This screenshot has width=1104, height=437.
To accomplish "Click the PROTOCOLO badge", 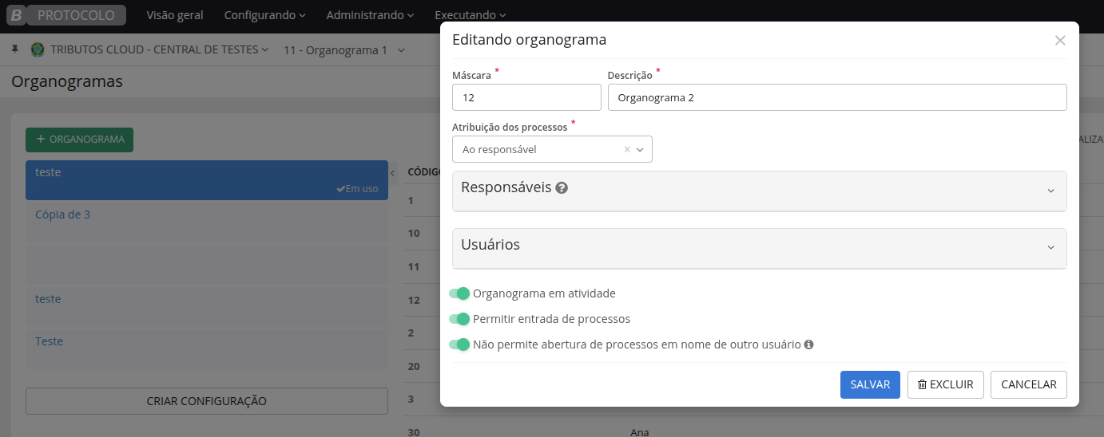I will [76, 15].
